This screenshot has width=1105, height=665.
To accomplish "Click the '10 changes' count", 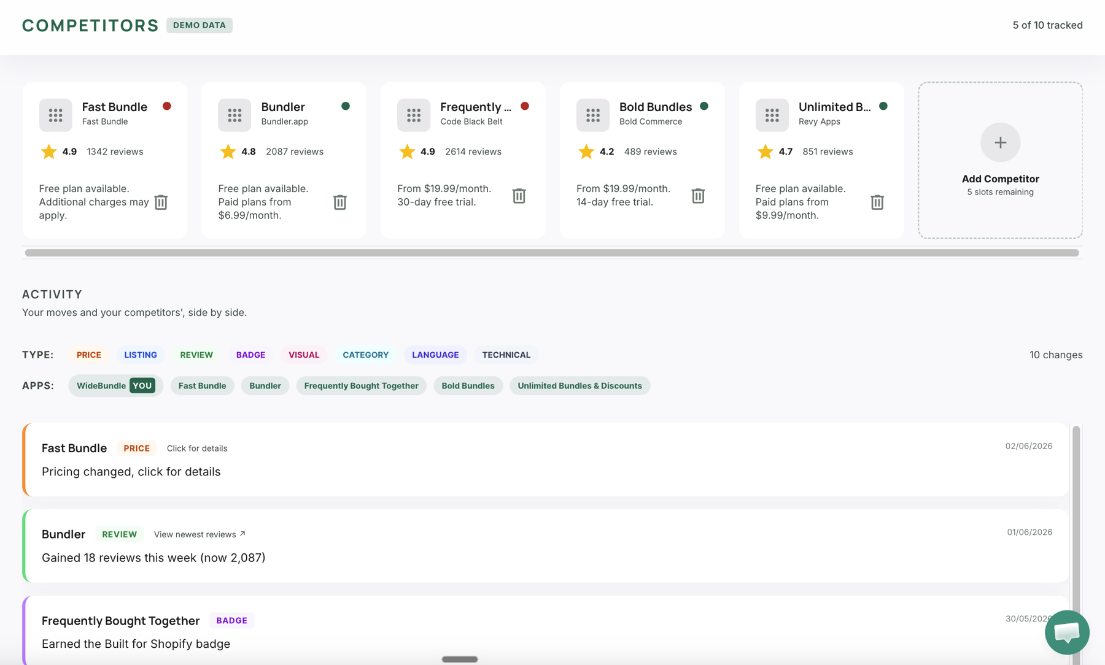I will pyautogui.click(x=1056, y=355).
